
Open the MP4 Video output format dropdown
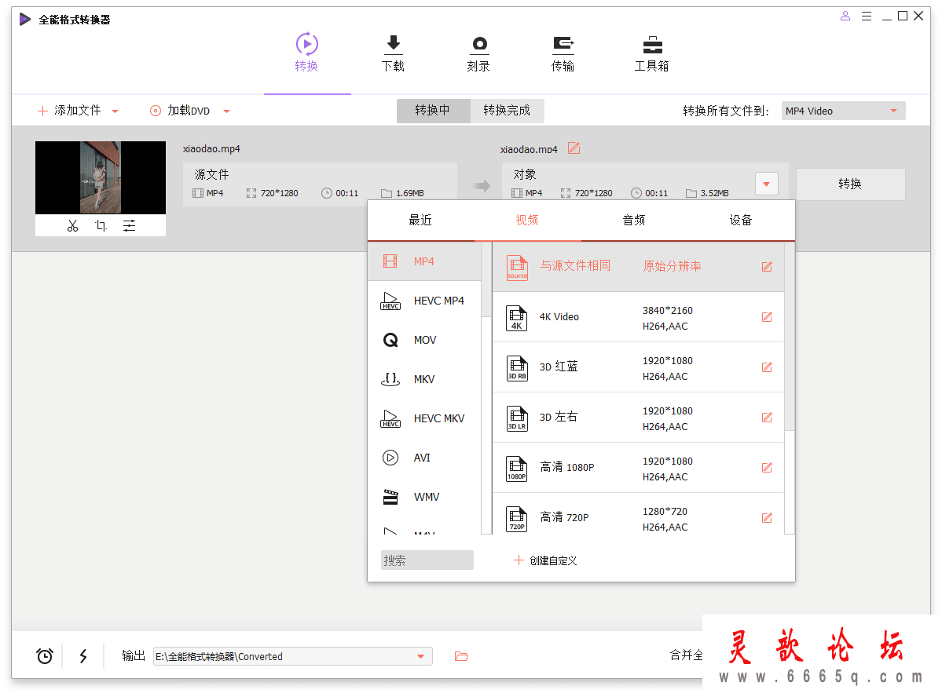pos(843,111)
